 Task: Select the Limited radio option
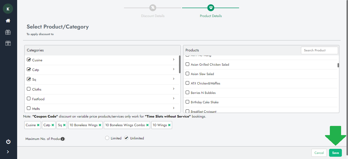[107, 138]
